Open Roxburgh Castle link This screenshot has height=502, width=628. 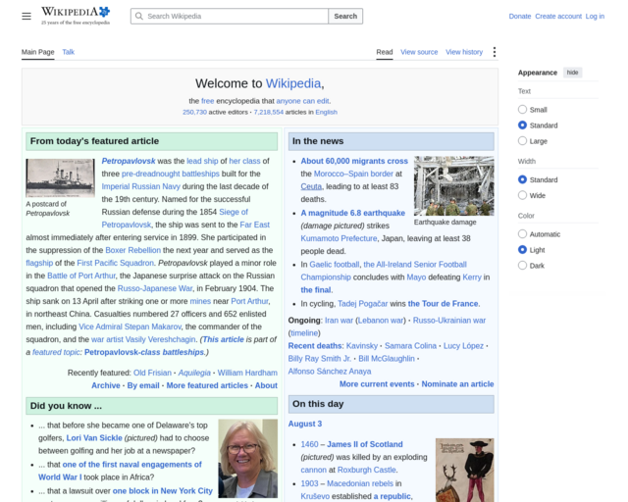click(366, 470)
